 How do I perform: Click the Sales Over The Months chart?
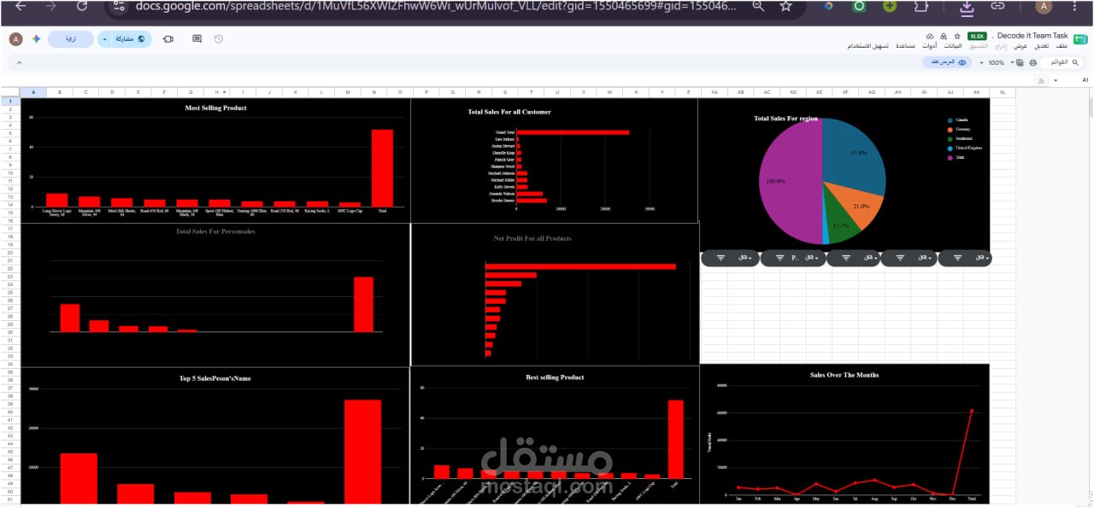coord(844,434)
